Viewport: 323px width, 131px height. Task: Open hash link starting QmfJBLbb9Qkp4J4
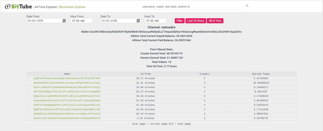coord(67,92)
